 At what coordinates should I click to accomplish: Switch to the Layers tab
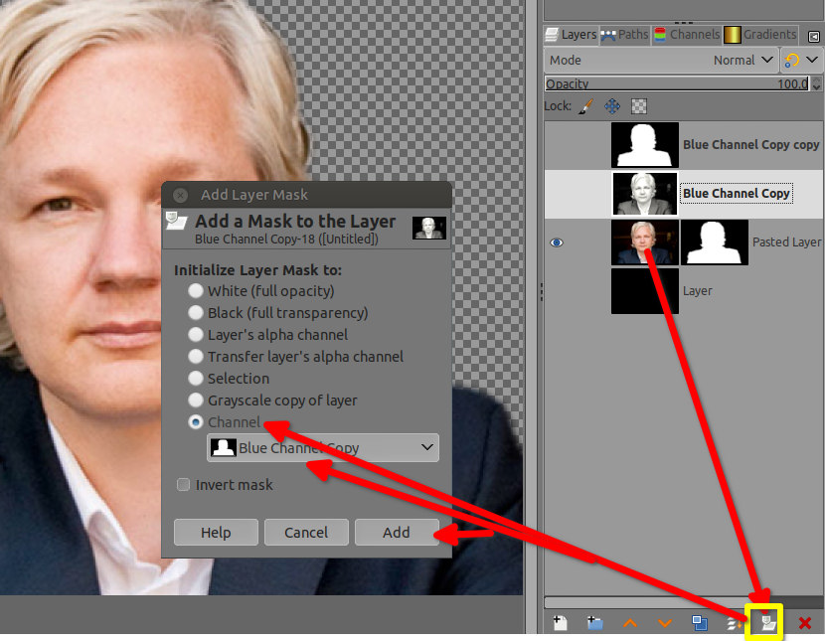click(571, 35)
